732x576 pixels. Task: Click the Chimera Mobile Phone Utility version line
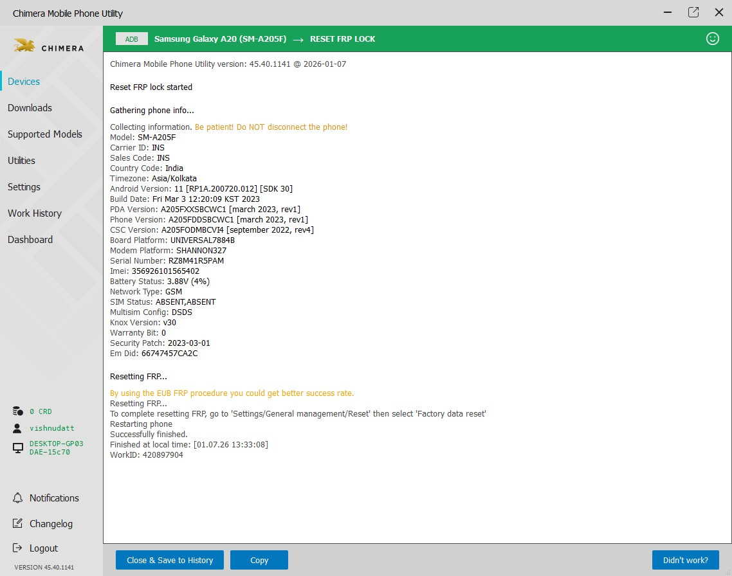coord(228,64)
